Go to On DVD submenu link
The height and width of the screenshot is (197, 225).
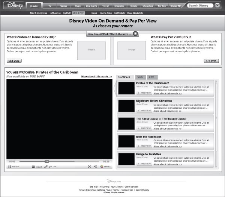tap(67, 13)
